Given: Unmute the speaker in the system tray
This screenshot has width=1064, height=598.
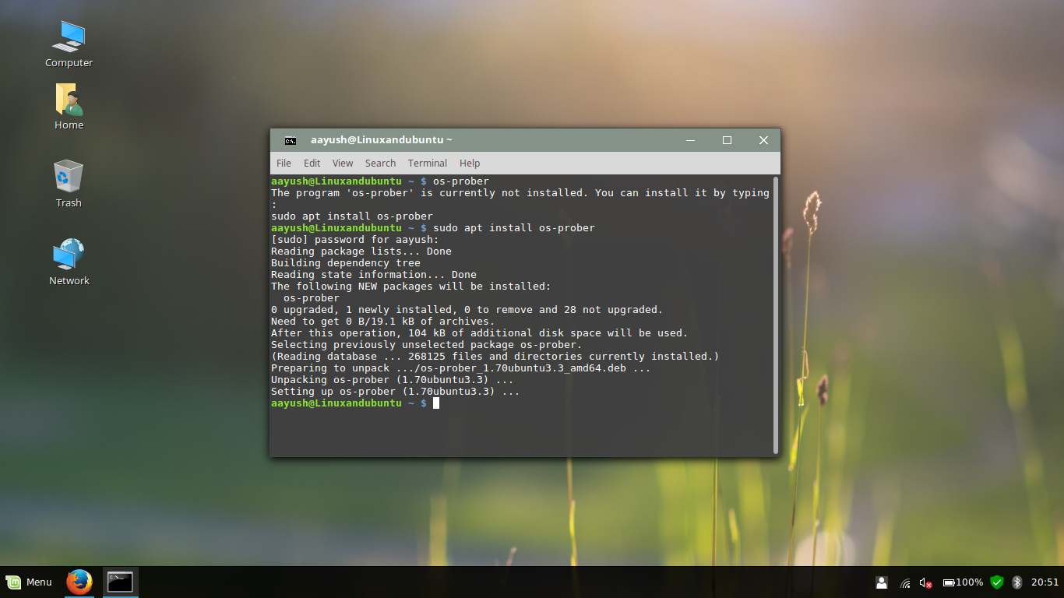Looking at the screenshot, I should click(925, 582).
